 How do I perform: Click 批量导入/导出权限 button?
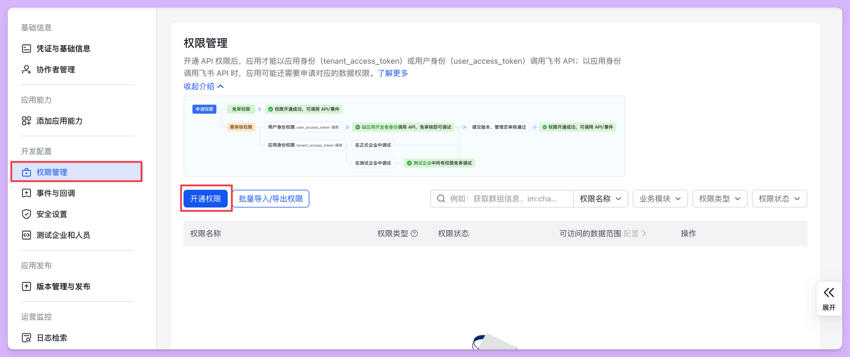pyautogui.click(x=271, y=198)
